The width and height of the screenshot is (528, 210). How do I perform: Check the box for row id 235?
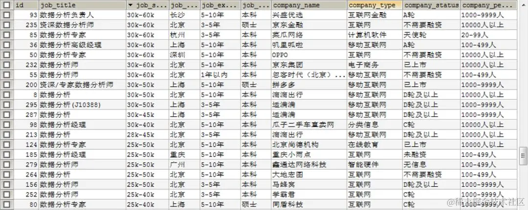click(x=7, y=25)
